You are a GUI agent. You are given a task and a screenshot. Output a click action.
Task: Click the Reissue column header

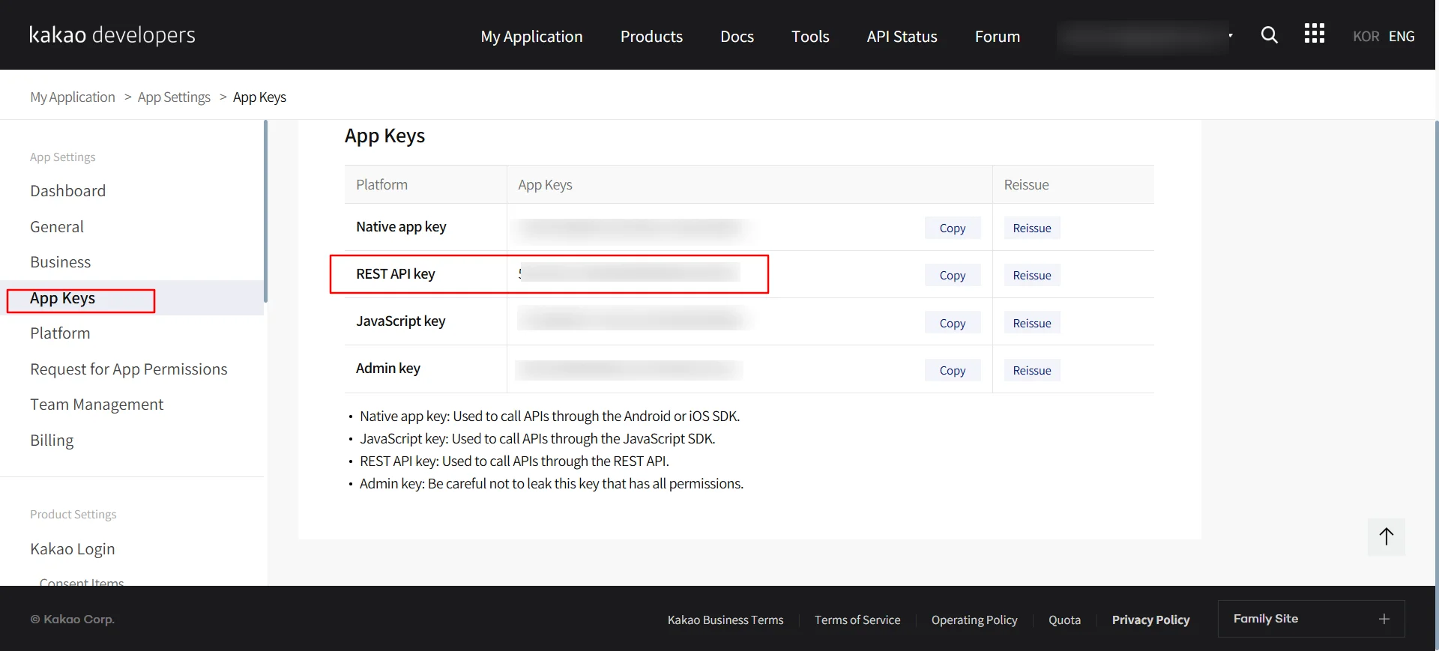1026,185
